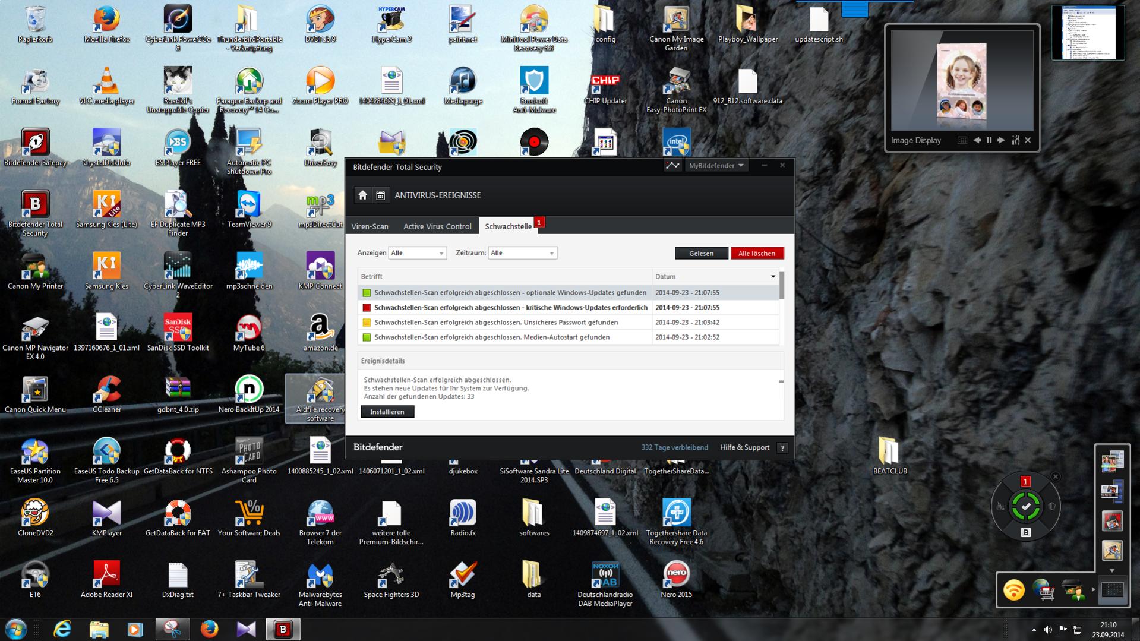This screenshot has height=641, width=1140.
Task: Select the VLC media player desktop icon
Action: click(x=107, y=87)
